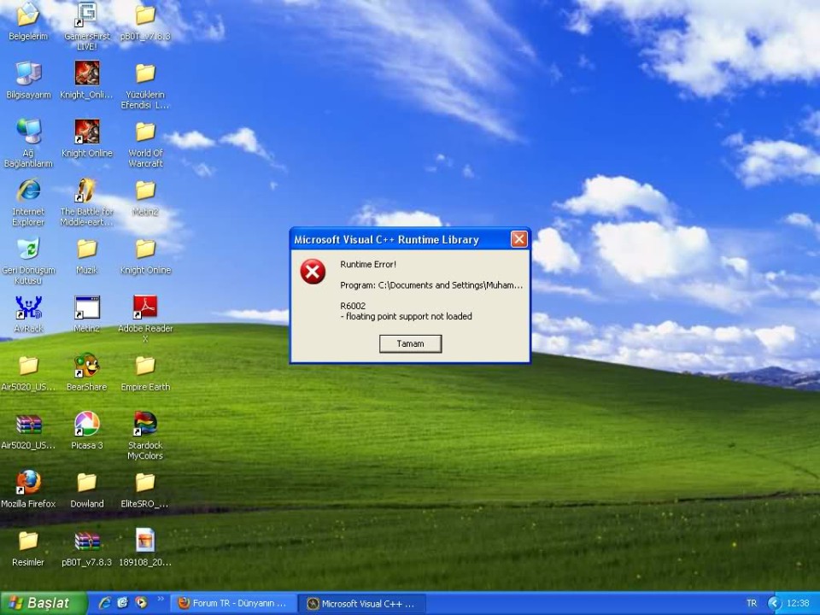Select the Internet Explorer desktop icon

(x=28, y=202)
